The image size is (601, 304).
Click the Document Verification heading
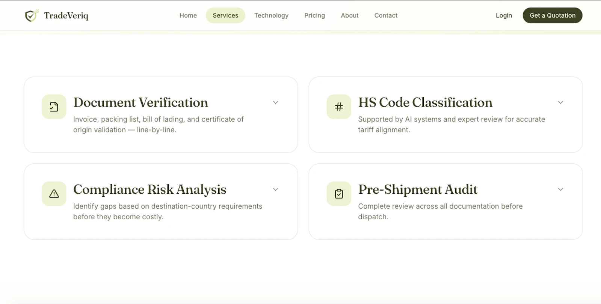[141, 102]
